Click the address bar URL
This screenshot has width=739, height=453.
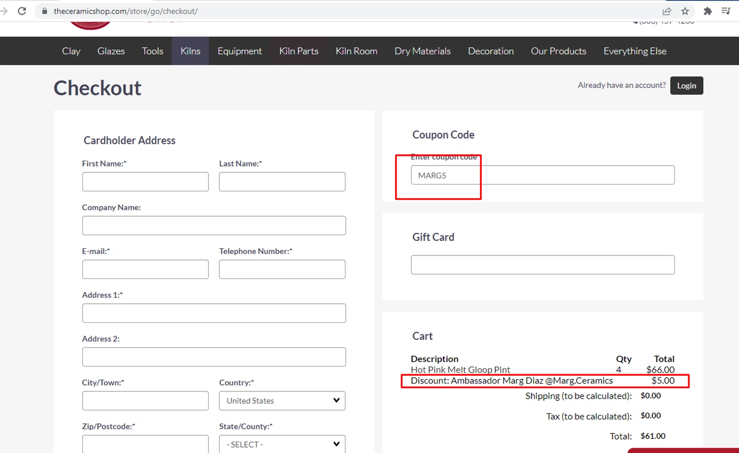[126, 11]
